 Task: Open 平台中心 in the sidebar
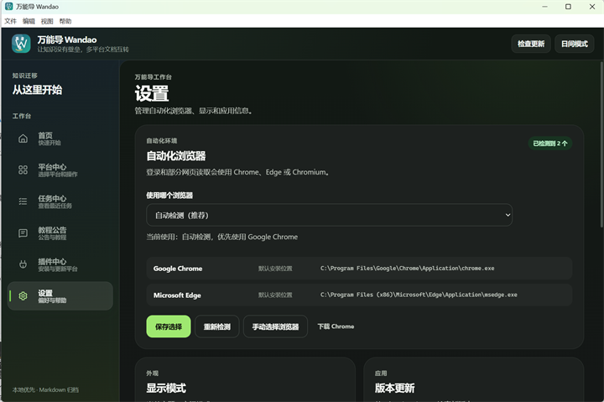[60, 170]
